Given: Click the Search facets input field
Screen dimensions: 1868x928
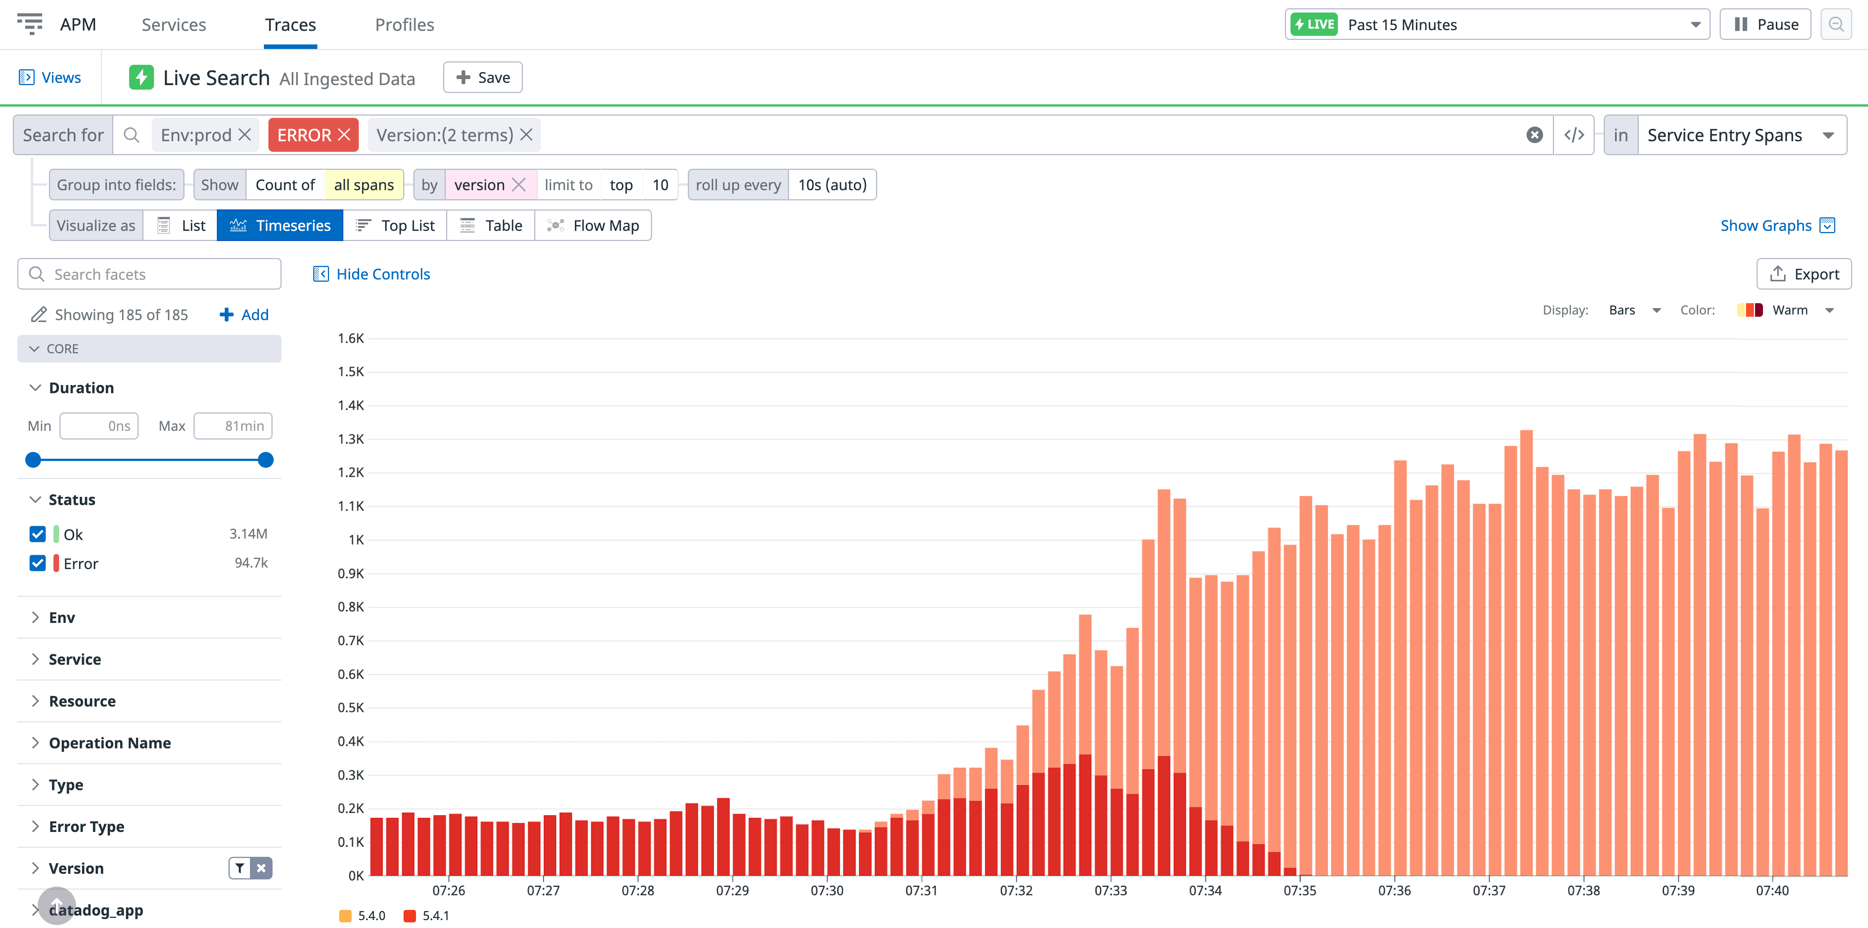Looking at the screenshot, I should click(149, 273).
